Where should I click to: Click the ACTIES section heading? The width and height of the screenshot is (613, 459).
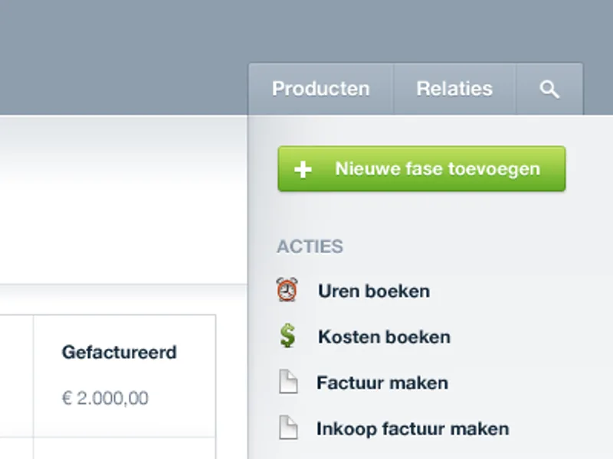pyautogui.click(x=310, y=246)
